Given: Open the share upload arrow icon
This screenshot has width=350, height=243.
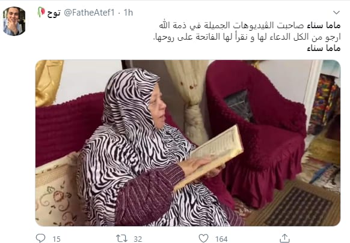Looking at the screenshot, I should pyautogui.click(x=284, y=238).
